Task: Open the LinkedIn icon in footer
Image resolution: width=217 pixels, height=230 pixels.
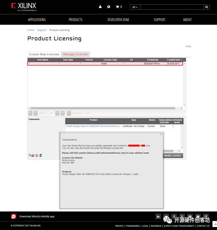Action: pos(158,216)
